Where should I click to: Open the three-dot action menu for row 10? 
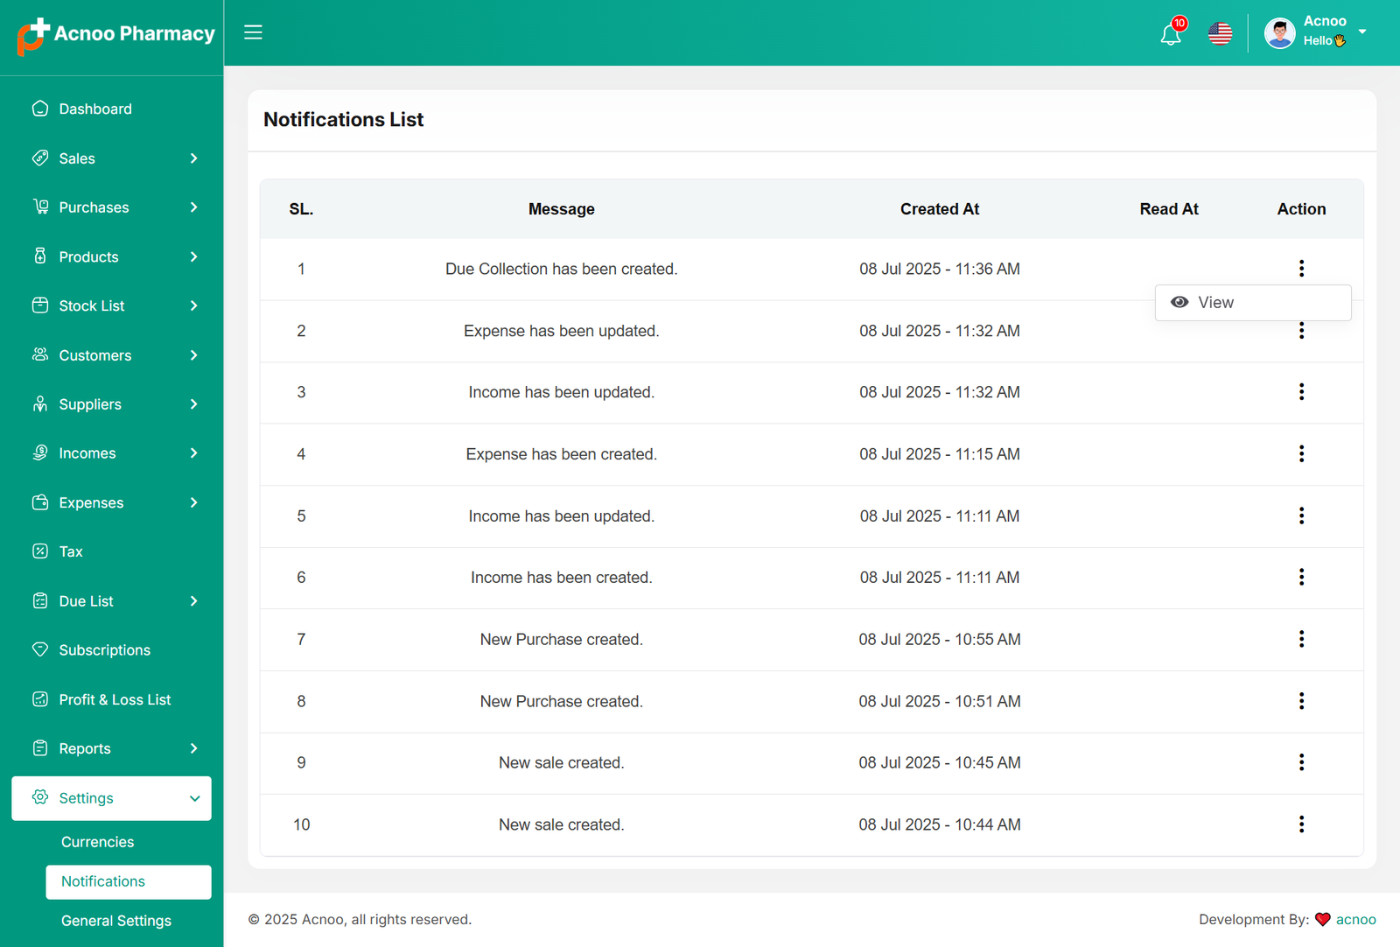click(1301, 824)
